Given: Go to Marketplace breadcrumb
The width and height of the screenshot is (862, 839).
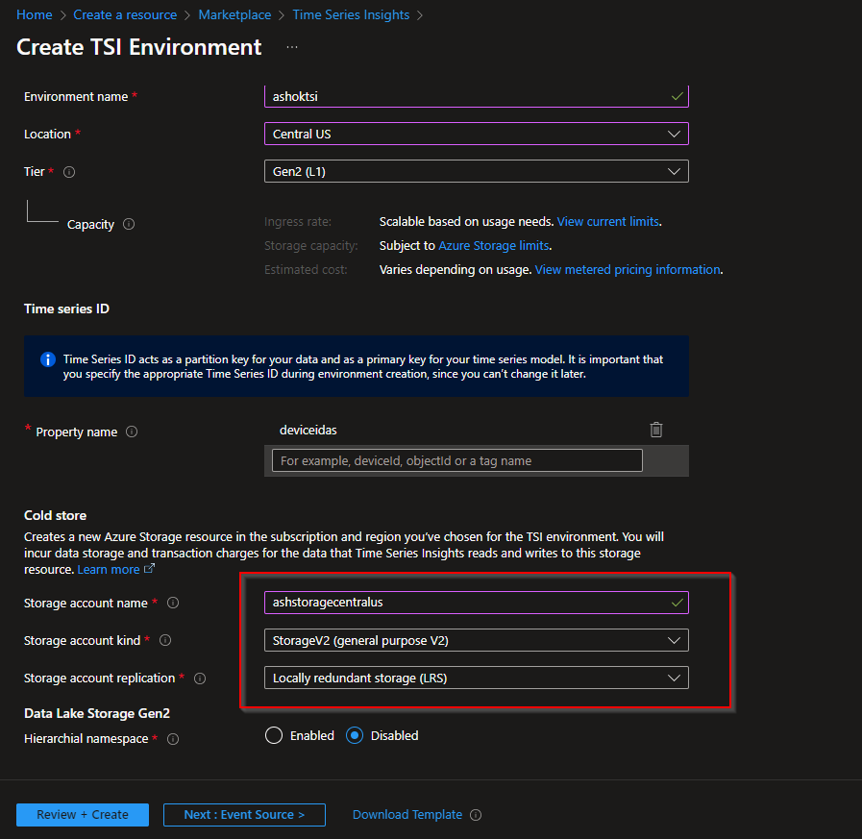Looking at the screenshot, I should point(234,14).
